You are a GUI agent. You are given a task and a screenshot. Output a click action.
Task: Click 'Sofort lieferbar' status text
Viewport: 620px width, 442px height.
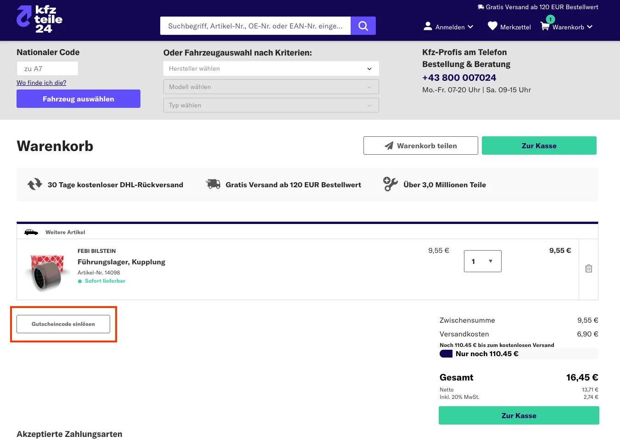[105, 281]
